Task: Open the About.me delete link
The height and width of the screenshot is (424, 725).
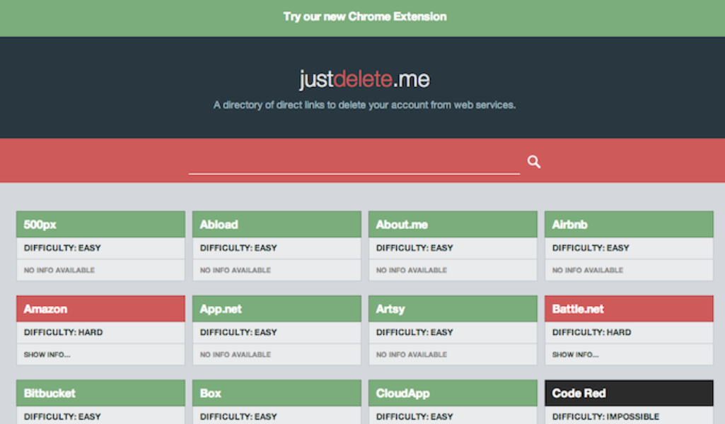Action: [x=453, y=225]
